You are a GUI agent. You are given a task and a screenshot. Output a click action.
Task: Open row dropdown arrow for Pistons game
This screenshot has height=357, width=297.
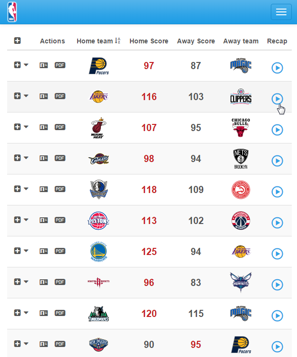click(26, 220)
